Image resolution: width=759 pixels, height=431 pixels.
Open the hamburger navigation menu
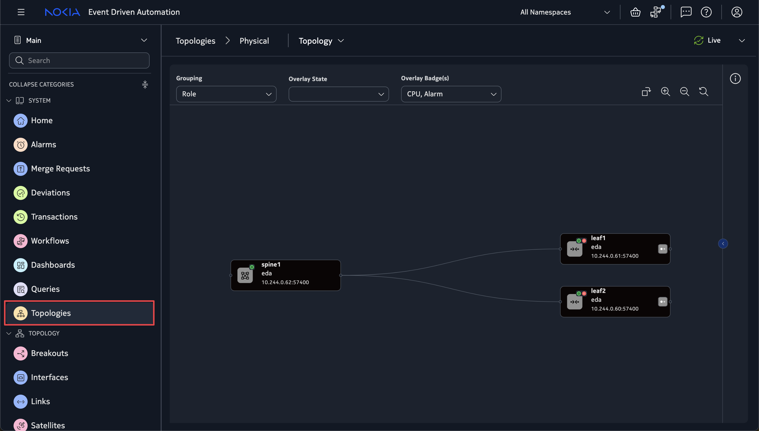click(x=21, y=12)
